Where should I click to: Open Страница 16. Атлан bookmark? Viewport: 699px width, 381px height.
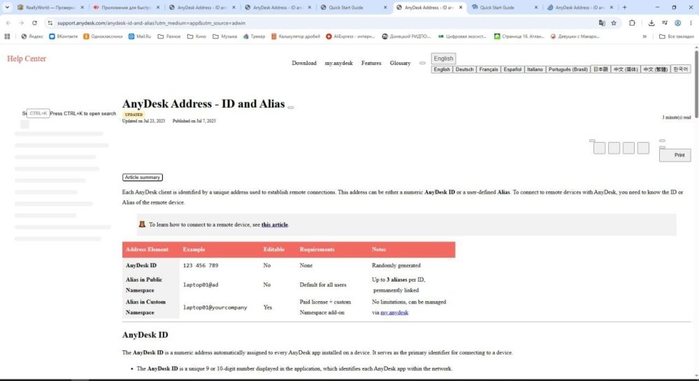tap(519, 36)
